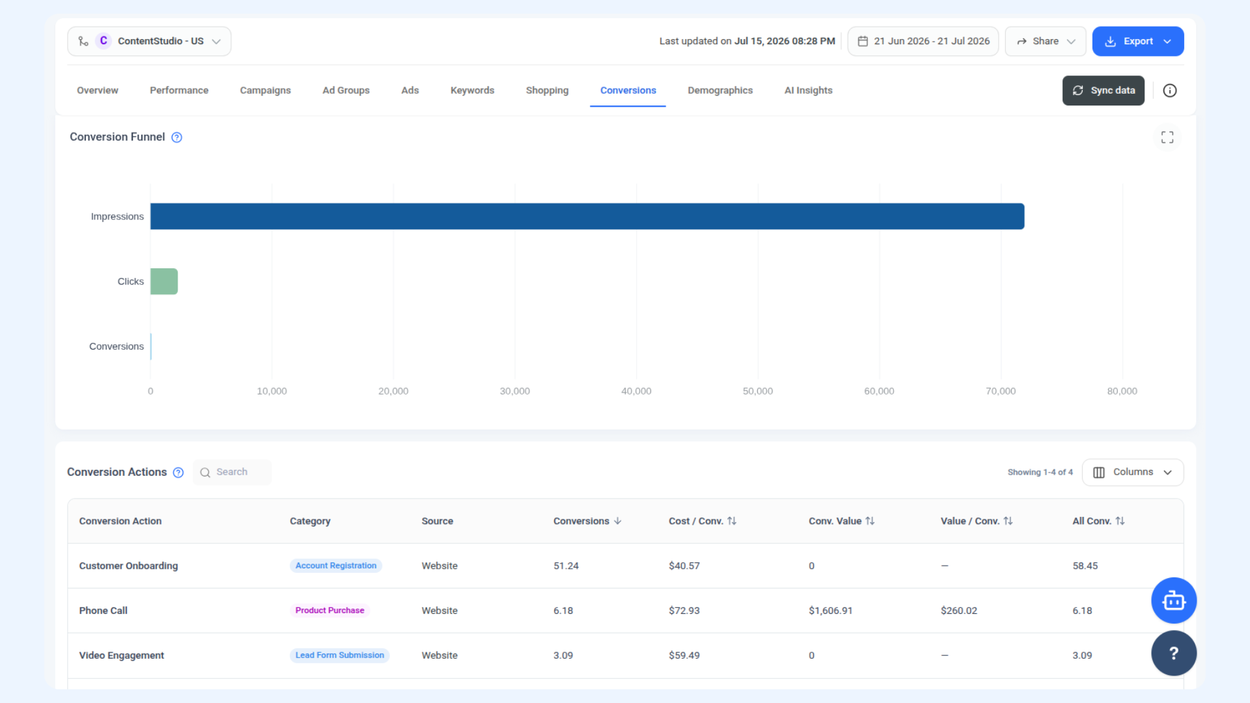This screenshot has height=703, width=1250.
Task: Select the Customer Onboarding row name
Action: (128, 566)
